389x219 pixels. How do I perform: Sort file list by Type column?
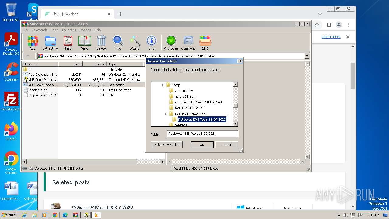pyautogui.click(x=125, y=64)
